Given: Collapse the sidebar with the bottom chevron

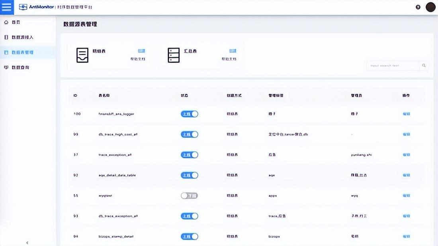Looking at the screenshot, I should pos(27,243).
